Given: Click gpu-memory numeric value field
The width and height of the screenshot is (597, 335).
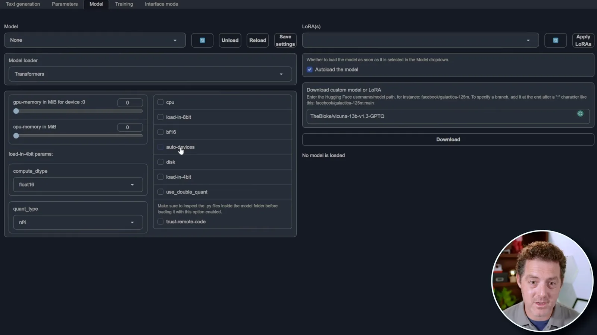Looking at the screenshot, I should pos(130,103).
